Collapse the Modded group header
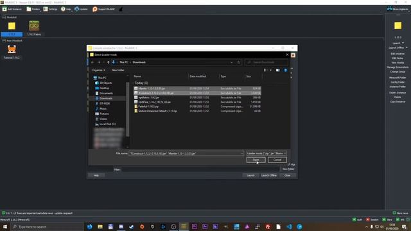Screen dimensions: 411x231 (x=4, y=17)
